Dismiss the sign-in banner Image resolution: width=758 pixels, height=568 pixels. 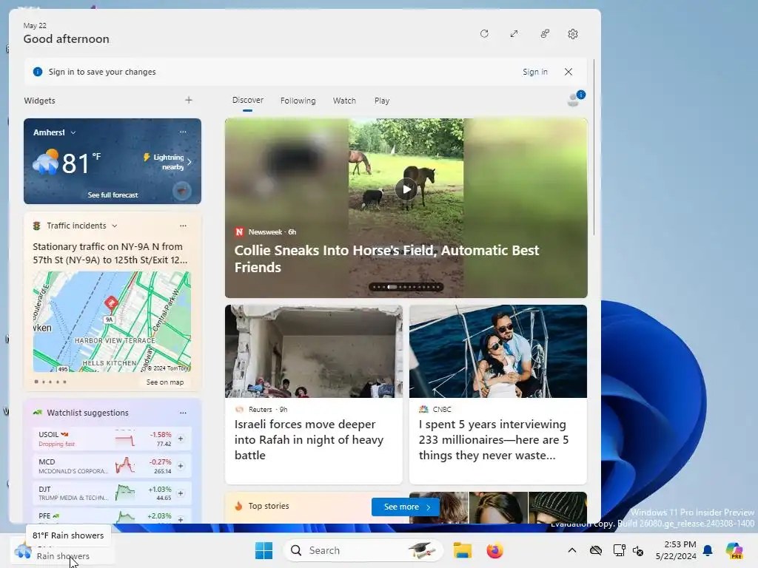568,72
